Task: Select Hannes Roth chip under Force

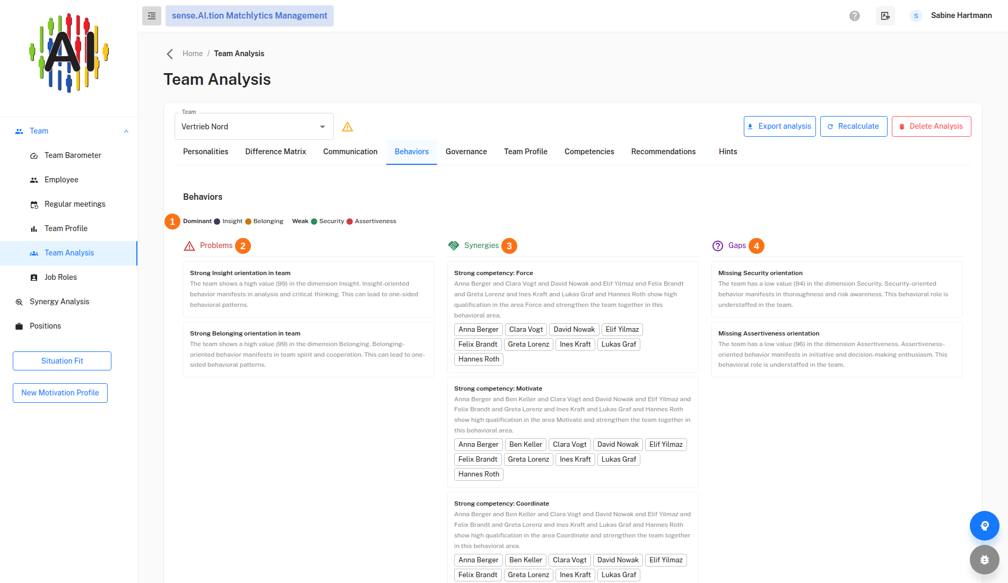Action: click(479, 359)
